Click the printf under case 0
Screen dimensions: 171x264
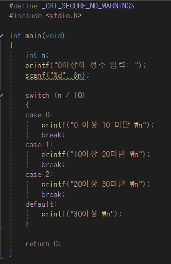(97, 125)
